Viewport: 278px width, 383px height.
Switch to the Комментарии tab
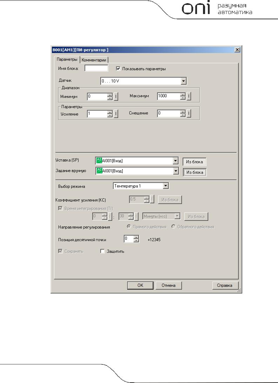94,60
